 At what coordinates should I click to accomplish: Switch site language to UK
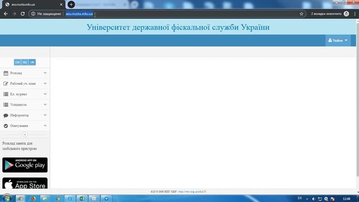pos(32,62)
